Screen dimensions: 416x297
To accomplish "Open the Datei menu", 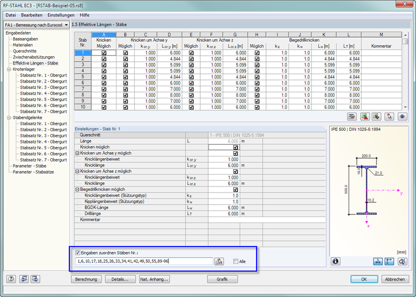I will coord(11,15).
